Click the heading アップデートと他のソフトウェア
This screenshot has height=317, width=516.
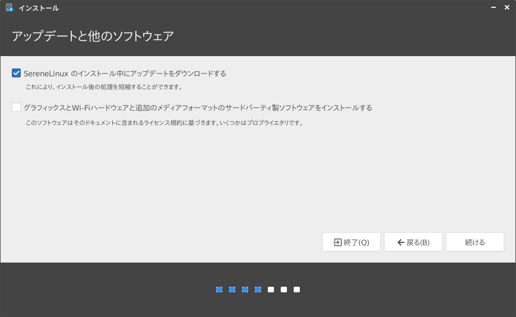93,36
